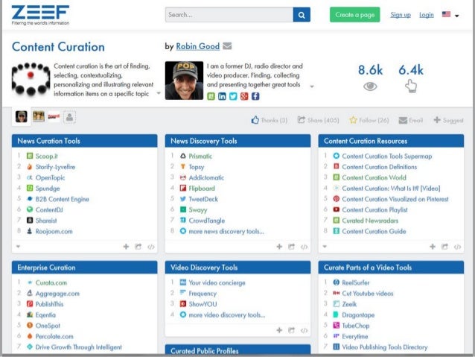475x357 pixels.
Task: Embed code for Content Curation Resources block
Action: click(457, 247)
